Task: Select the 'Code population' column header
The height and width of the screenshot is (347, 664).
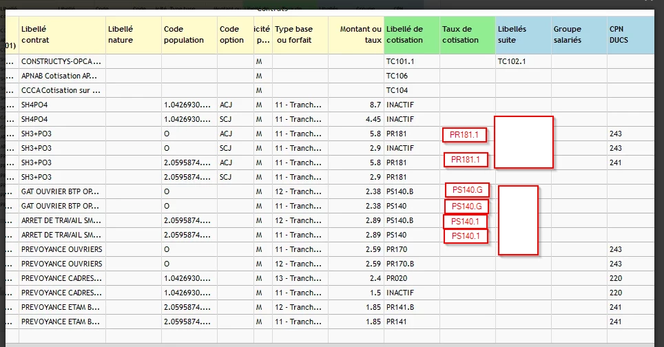Action: point(189,34)
